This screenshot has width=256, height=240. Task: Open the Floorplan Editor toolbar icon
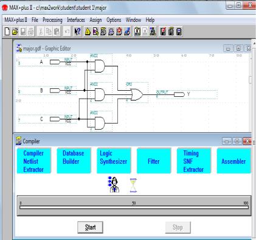click(95, 32)
